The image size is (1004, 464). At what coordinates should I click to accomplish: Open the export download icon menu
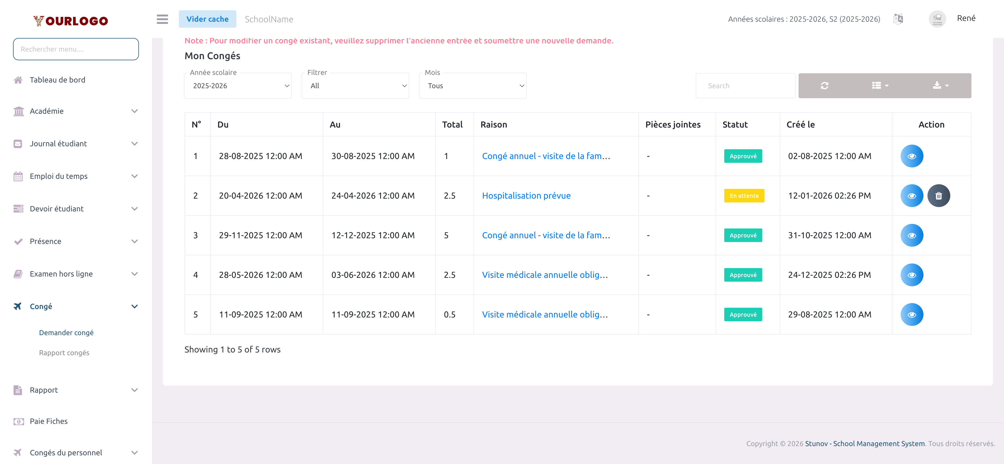[x=941, y=86]
